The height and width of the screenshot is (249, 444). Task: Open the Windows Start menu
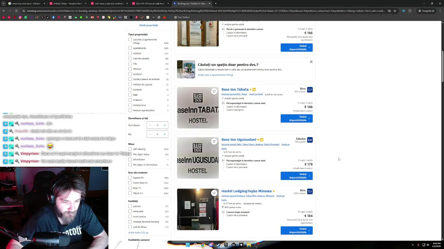(188, 245)
